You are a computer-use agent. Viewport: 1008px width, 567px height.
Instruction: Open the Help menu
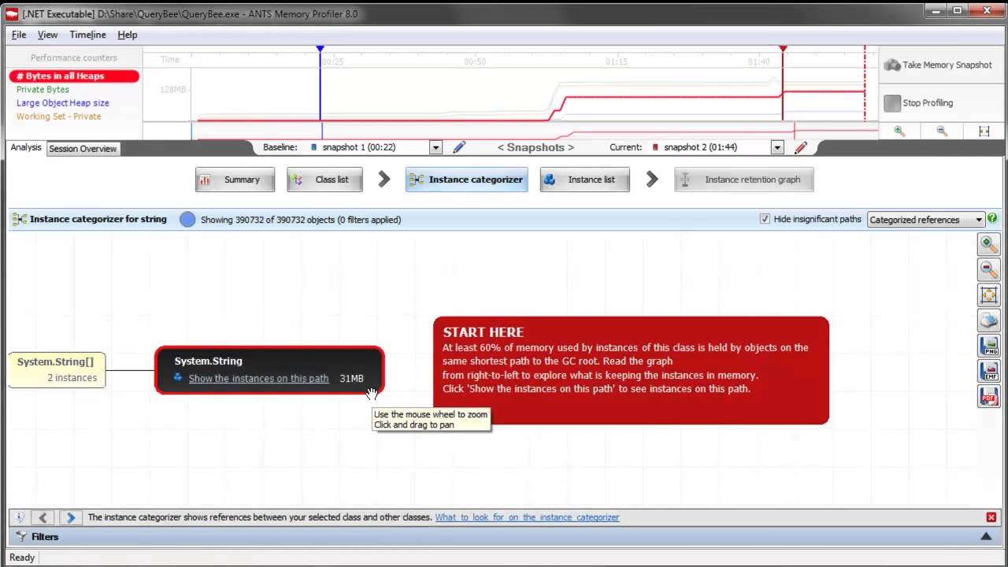pyautogui.click(x=128, y=35)
